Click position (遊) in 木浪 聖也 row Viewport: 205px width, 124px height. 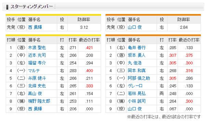[21, 48]
